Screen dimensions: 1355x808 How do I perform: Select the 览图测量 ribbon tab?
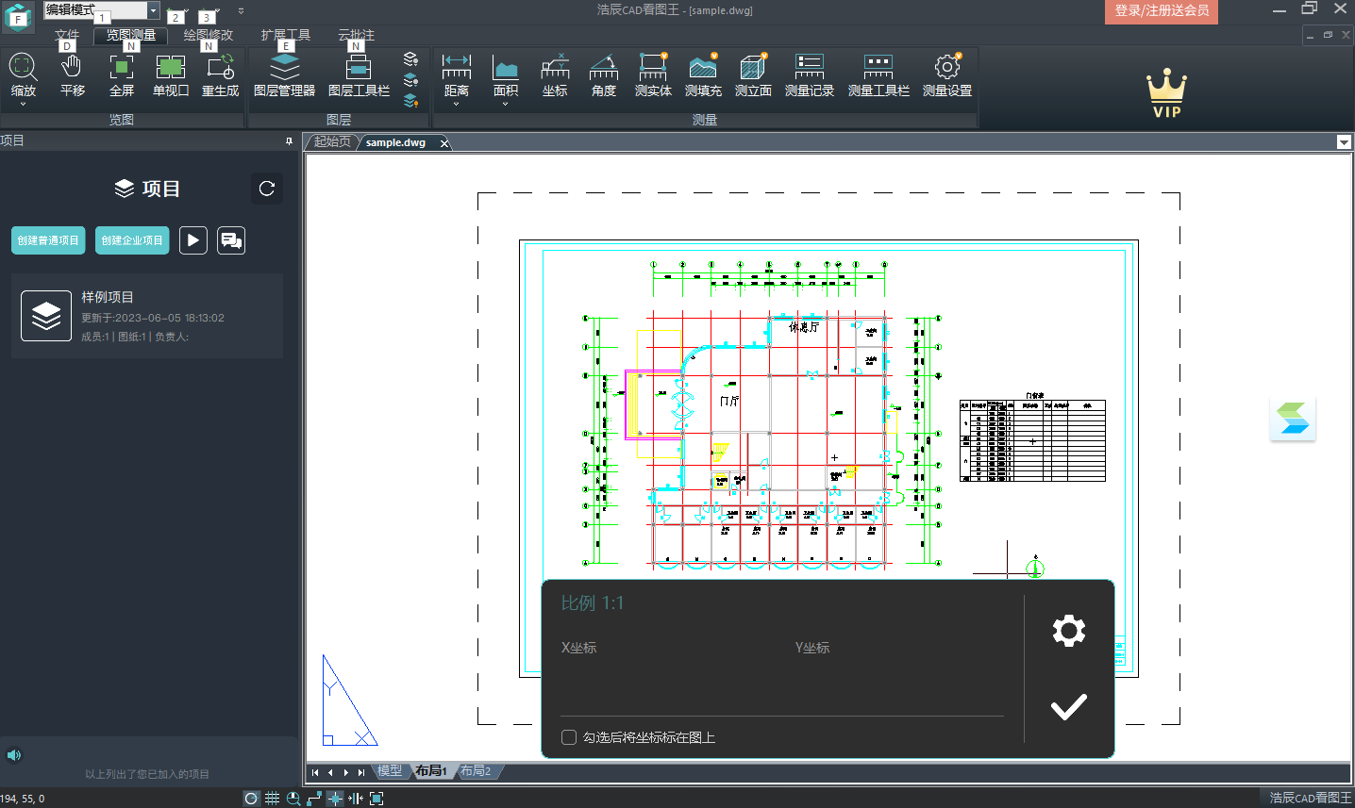(131, 35)
